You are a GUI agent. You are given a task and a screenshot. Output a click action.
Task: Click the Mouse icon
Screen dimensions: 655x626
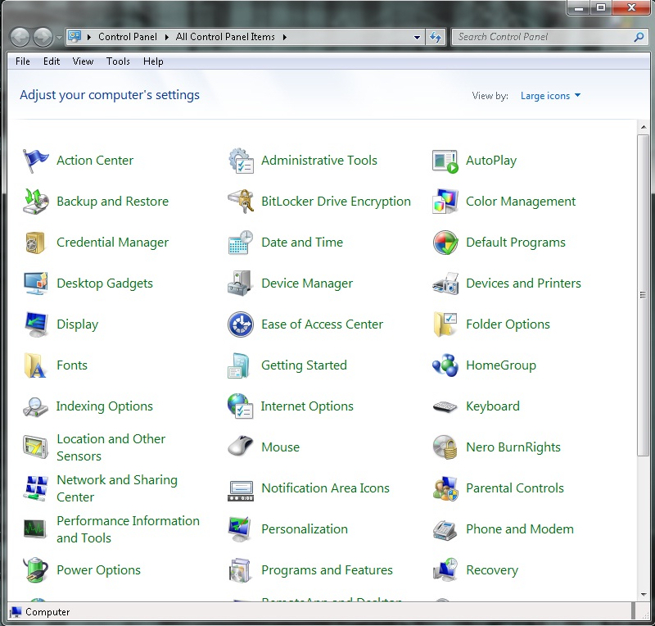coord(240,446)
